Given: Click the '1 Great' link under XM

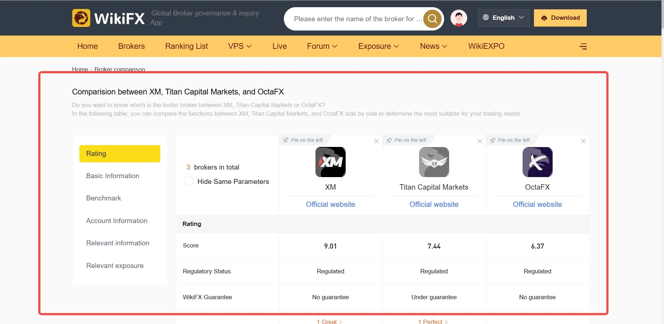Looking at the screenshot, I should (329, 321).
